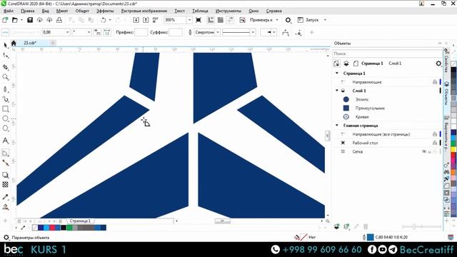Select the Эллипс object in layer
The width and height of the screenshot is (457, 257).
coord(362,99)
